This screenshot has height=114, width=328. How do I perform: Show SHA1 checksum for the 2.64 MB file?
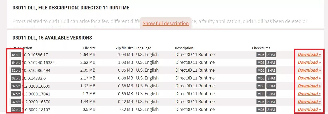(x=271, y=55)
